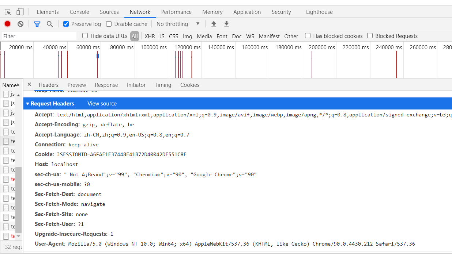Click the blue request bar near 60000 ms
Viewport: 452px width, 254px height.
click(x=98, y=56)
